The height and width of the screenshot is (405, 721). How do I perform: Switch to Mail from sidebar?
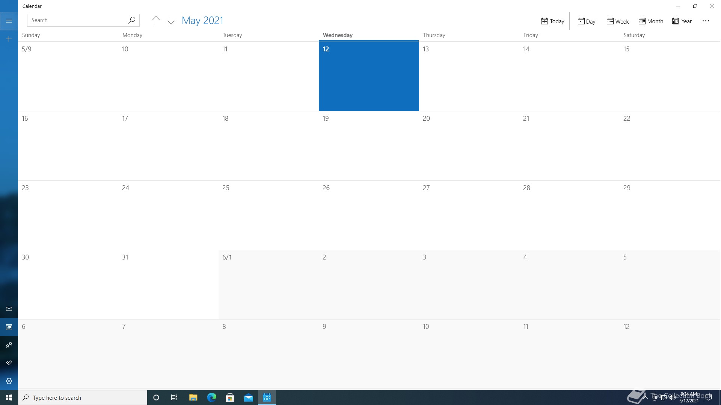9,309
